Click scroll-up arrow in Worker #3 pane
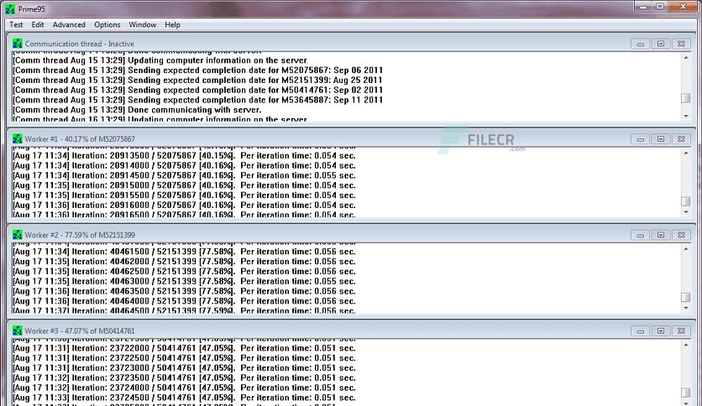The height and width of the screenshot is (406, 702). (x=685, y=346)
